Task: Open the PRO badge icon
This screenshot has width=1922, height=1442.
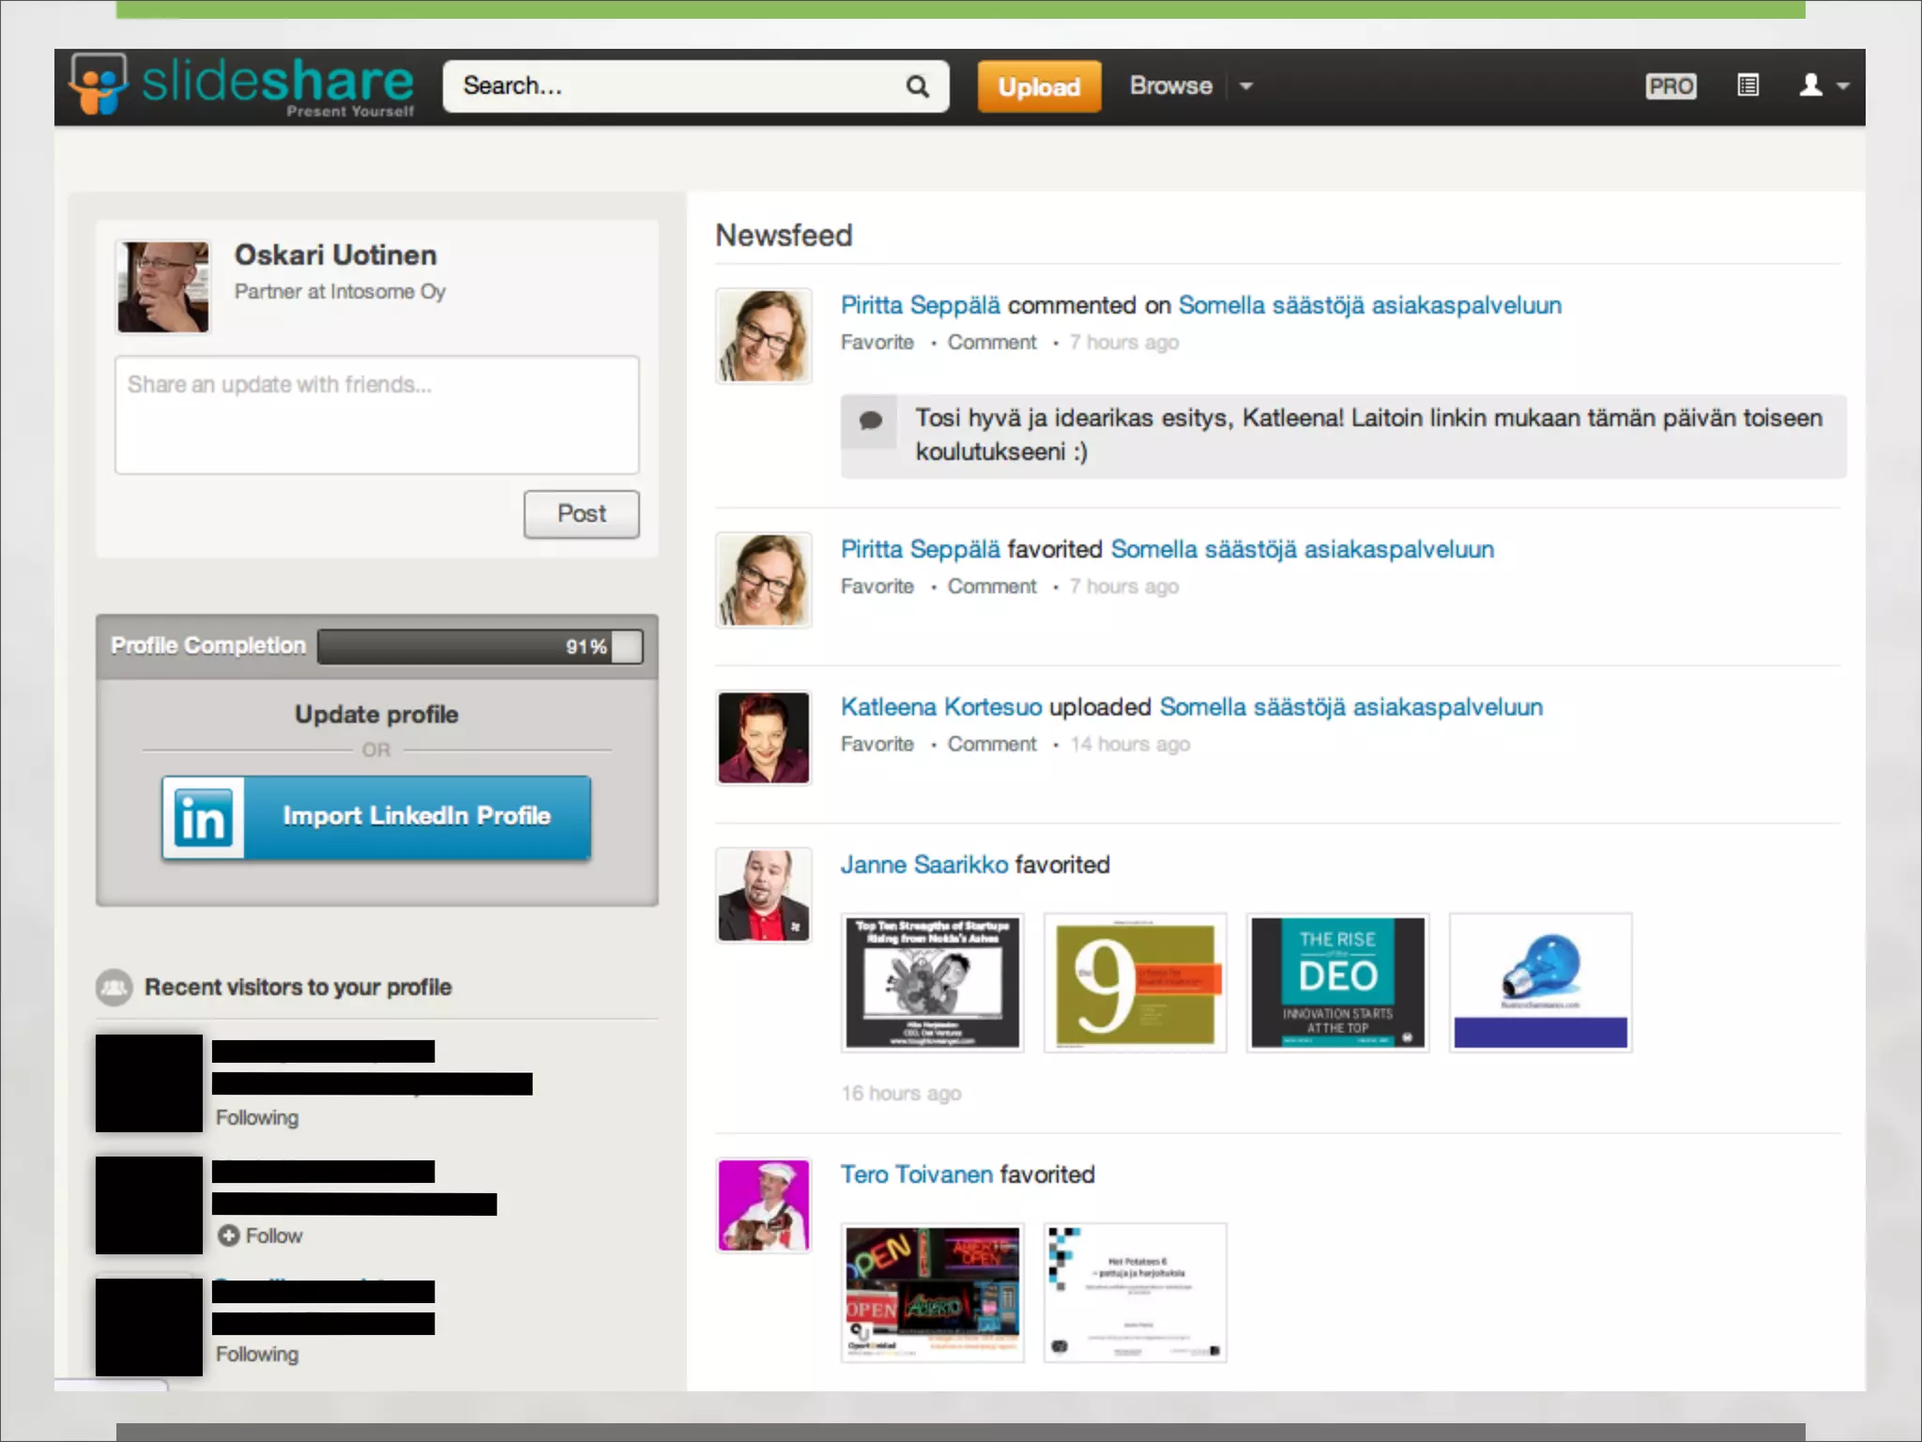Action: (x=1670, y=86)
